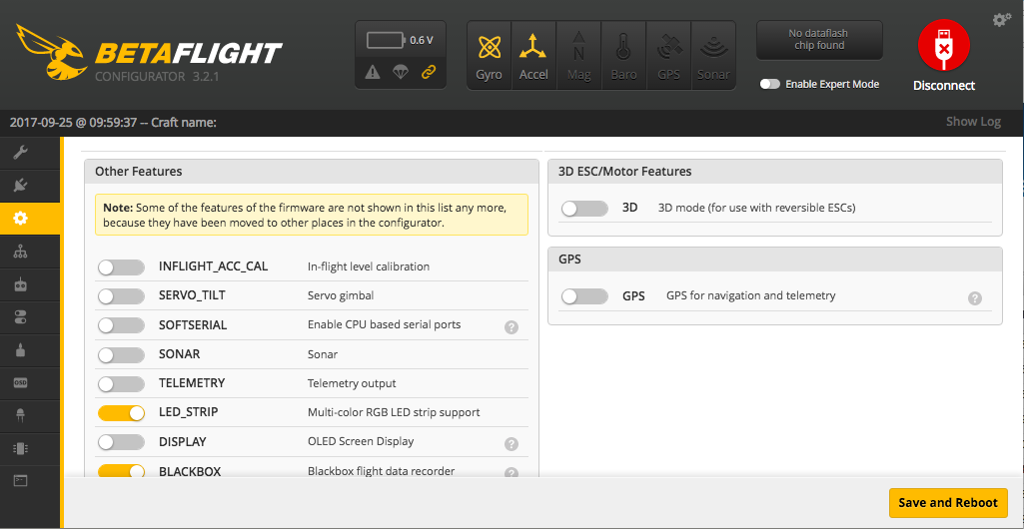Viewport: 1024px width, 529px height.
Task: Open the CLI terminal tab icon
Action: [20, 481]
